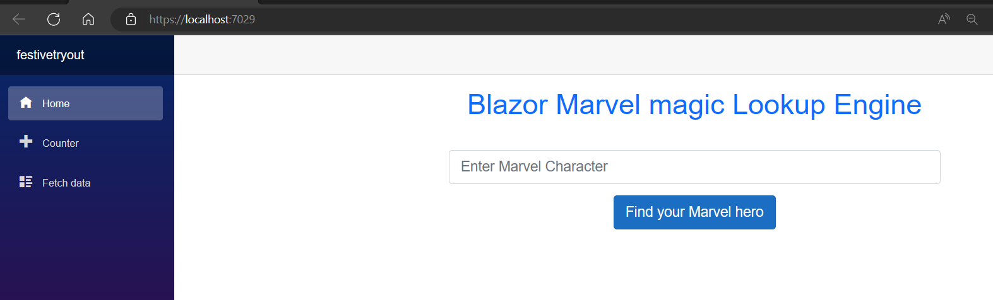Click the house icon in the sidebar
This screenshot has width=993, height=300.
26,103
